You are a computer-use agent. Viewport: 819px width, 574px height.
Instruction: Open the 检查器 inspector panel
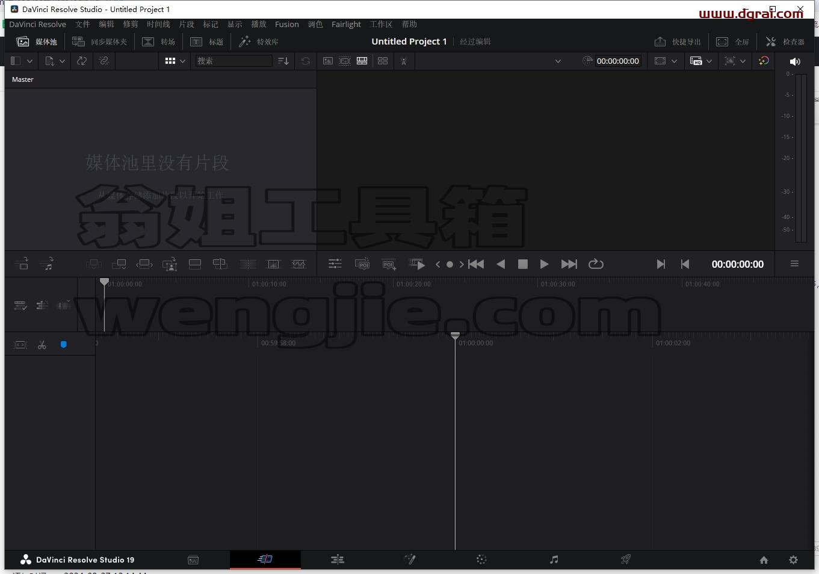785,42
